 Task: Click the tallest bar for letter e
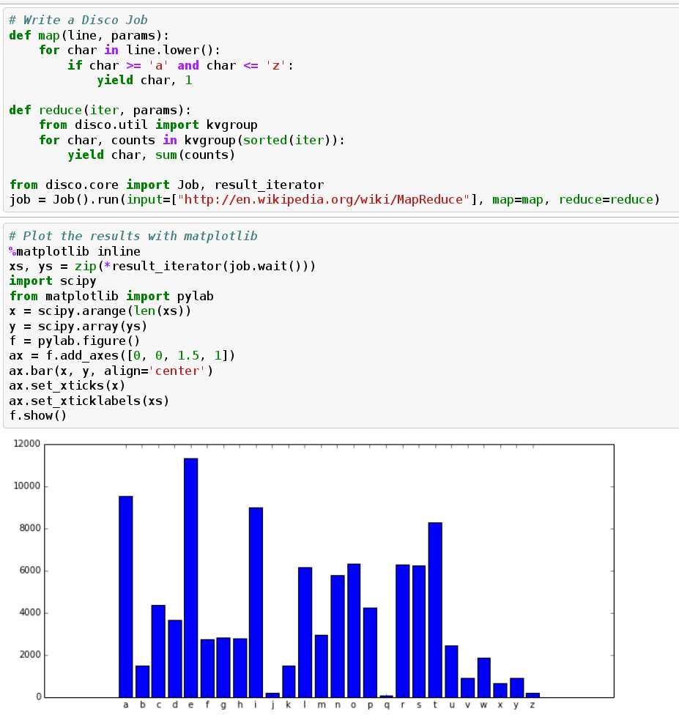tap(190, 578)
